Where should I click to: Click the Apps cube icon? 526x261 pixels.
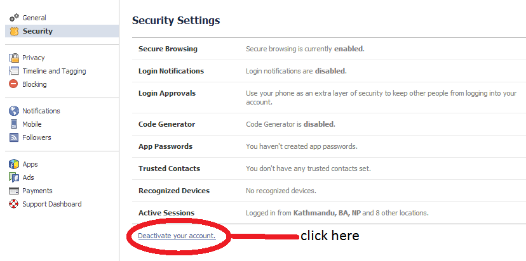(x=14, y=164)
